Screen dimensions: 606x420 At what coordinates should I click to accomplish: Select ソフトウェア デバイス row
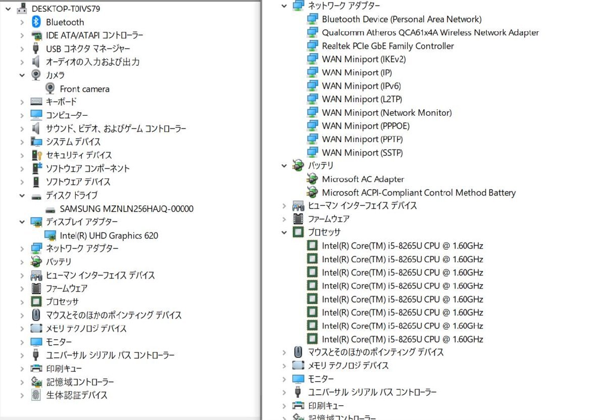click(x=78, y=181)
